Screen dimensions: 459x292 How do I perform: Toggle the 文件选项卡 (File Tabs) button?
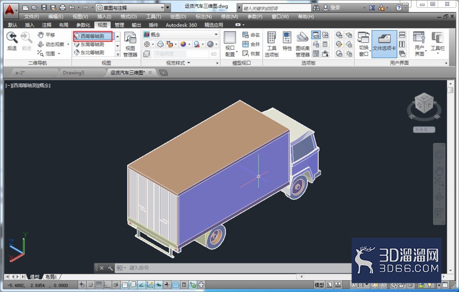384,44
